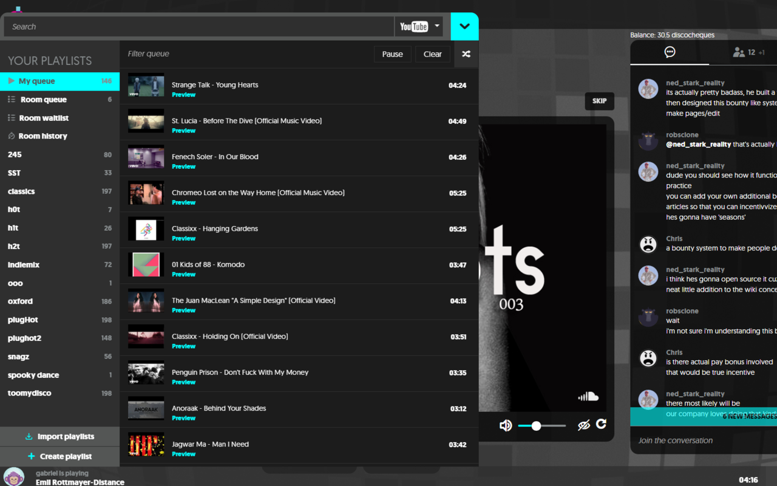The height and width of the screenshot is (486, 777).
Task: Click the Strange Talk video thumbnail
Action: pos(146,85)
